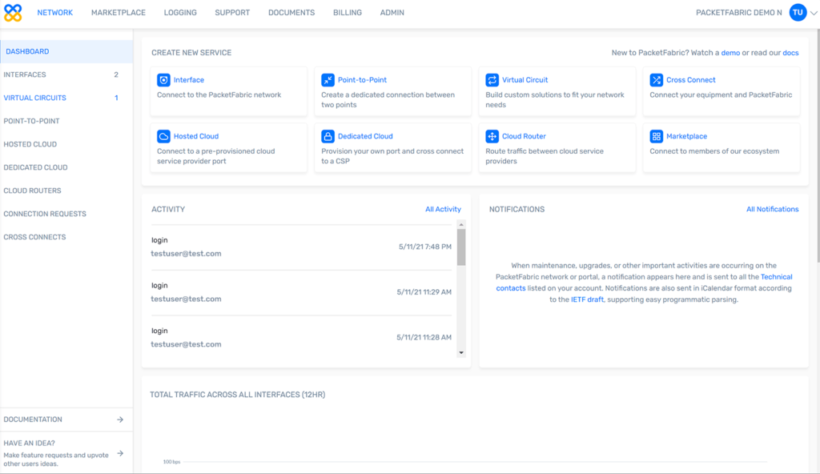
Task: Watch the demo link
Action: [x=730, y=53]
